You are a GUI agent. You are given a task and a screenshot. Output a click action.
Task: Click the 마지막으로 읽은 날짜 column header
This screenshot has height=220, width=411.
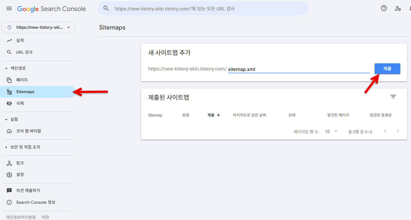click(250, 115)
